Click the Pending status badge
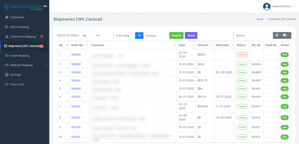The height and width of the screenshot is (144, 299). (242, 55)
